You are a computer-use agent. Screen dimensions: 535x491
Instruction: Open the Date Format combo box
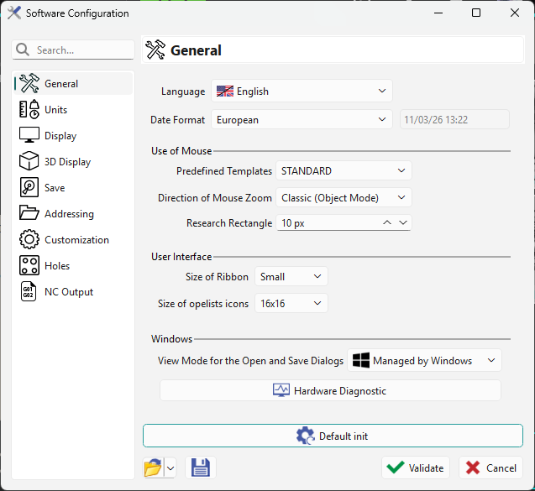pos(302,119)
